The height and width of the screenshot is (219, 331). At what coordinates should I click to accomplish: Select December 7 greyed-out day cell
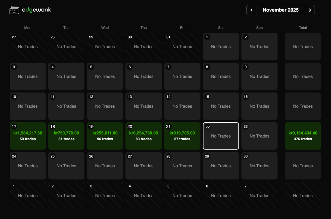click(x=260, y=195)
